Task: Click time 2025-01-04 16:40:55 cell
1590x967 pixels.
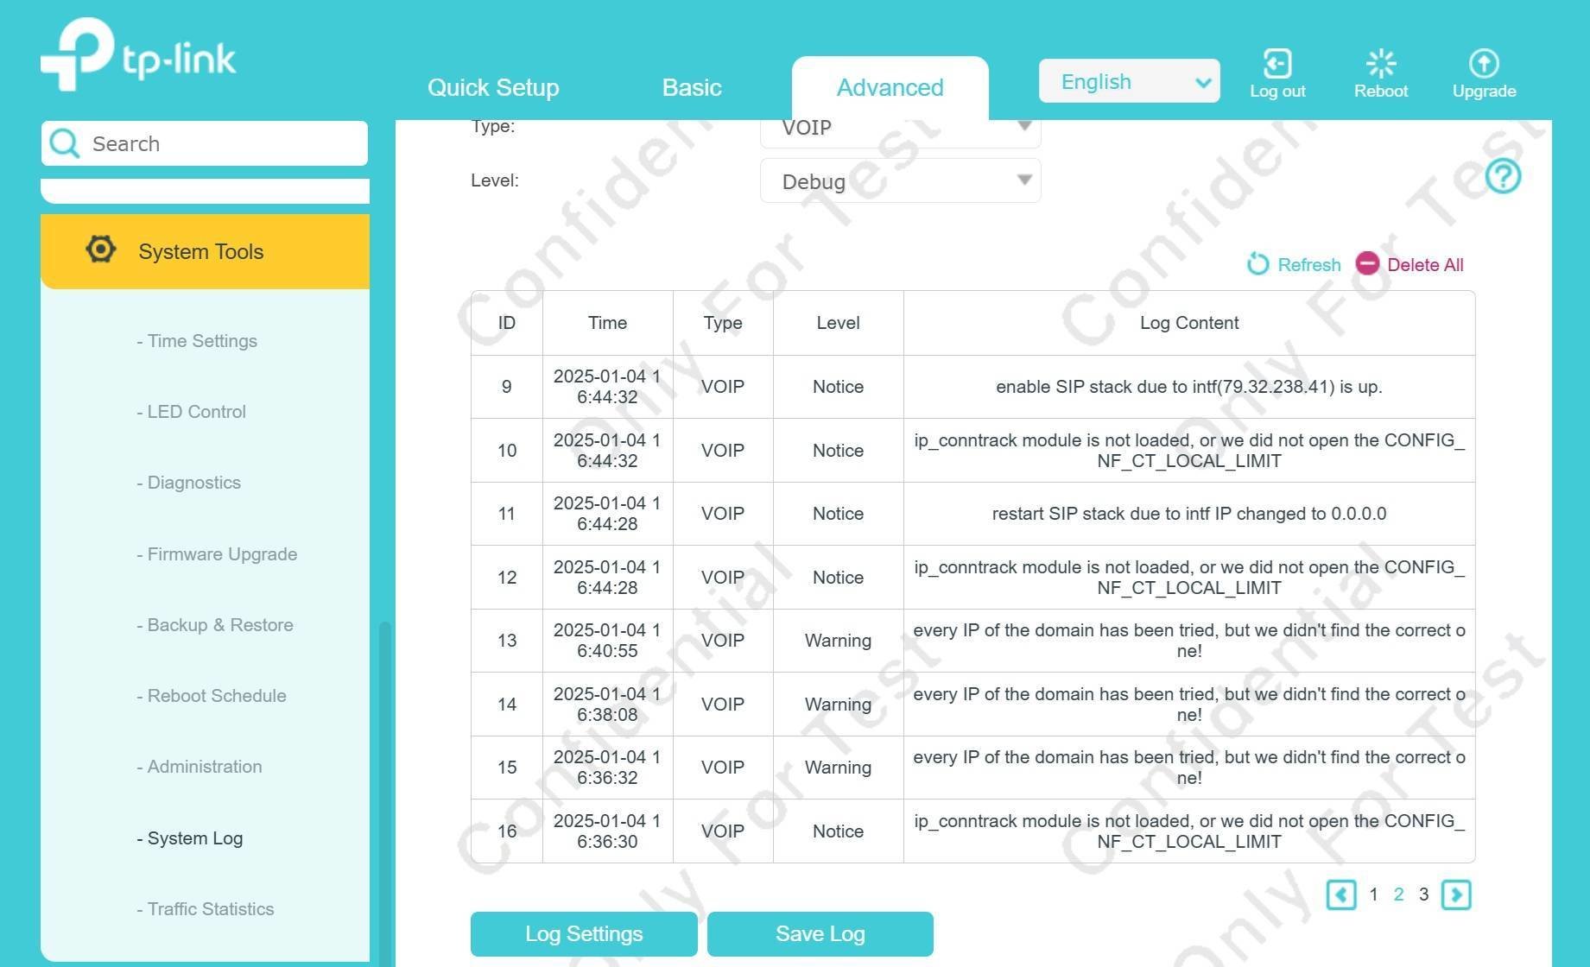Action: click(x=607, y=641)
